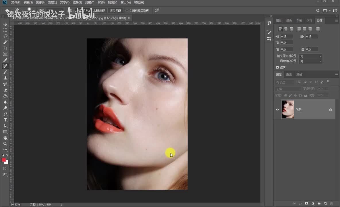Create a new layer
Screen dimensions: 340x207
coord(325,204)
